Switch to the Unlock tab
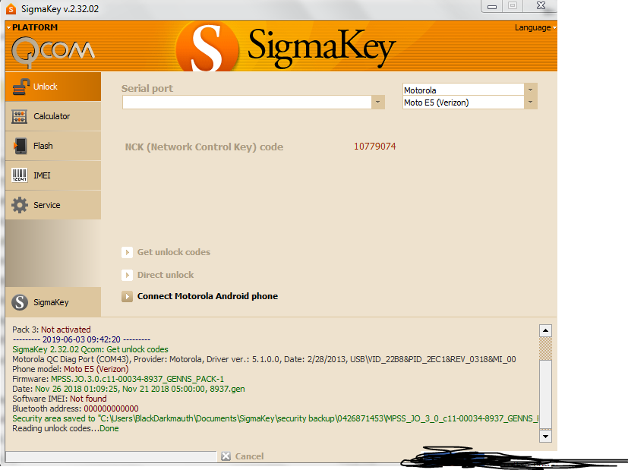The height and width of the screenshot is (470, 628). point(53,87)
